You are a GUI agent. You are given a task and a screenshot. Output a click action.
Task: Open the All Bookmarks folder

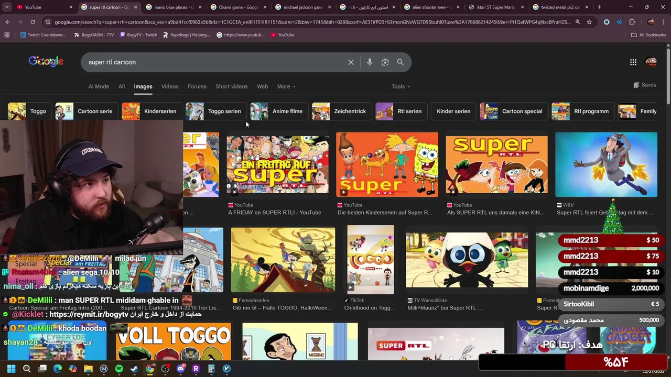pos(648,35)
